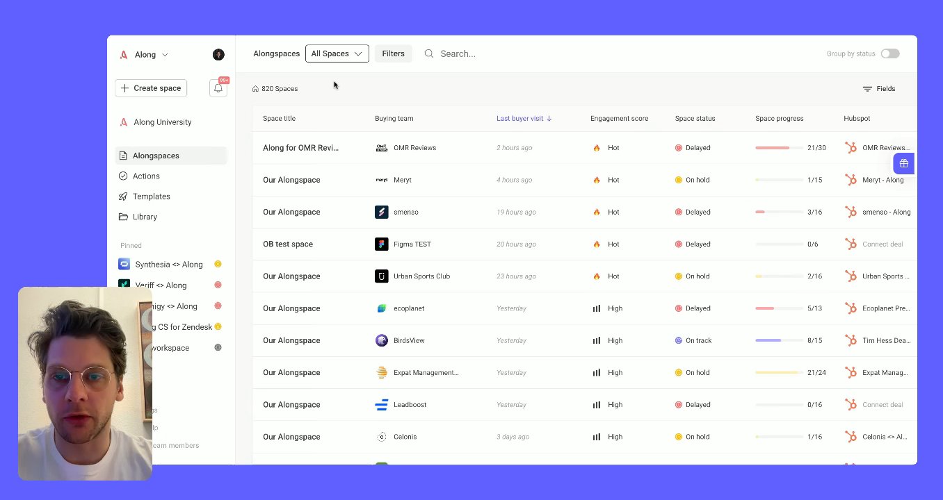Click progress bar showing 21/24
The image size is (943, 500).
tap(779, 372)
